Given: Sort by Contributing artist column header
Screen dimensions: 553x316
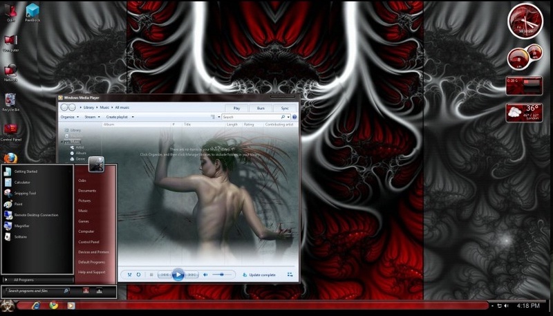Looking at the screenshot, I should tap(279, 124).
